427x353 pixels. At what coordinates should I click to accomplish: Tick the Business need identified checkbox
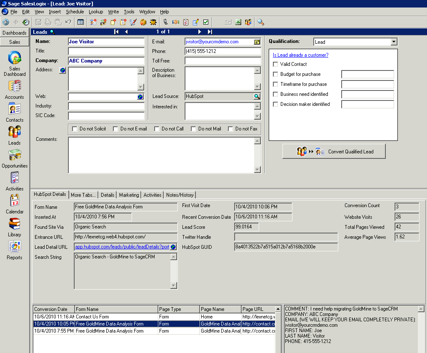click(x=275, y=94)
